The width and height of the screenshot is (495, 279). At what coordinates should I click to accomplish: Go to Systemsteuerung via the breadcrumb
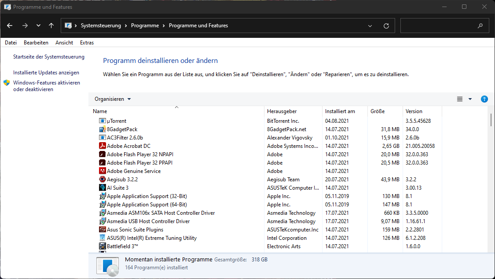click(100, 26)
